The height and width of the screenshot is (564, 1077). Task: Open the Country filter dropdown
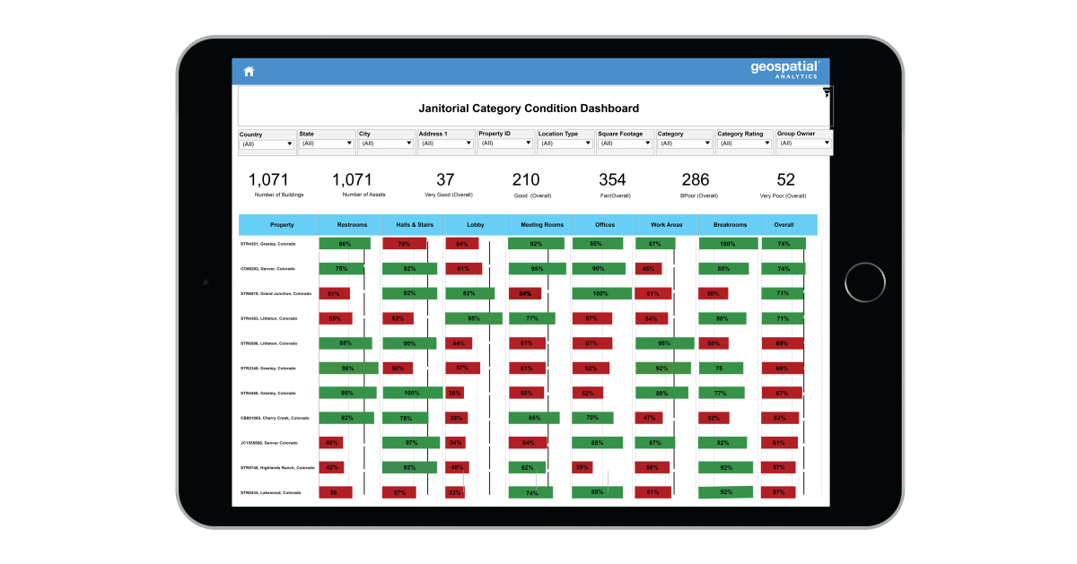point(267,143)
